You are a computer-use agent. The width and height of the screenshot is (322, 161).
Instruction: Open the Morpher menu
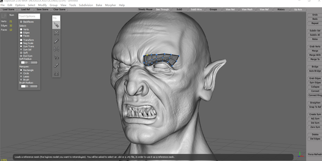[111, 5]
